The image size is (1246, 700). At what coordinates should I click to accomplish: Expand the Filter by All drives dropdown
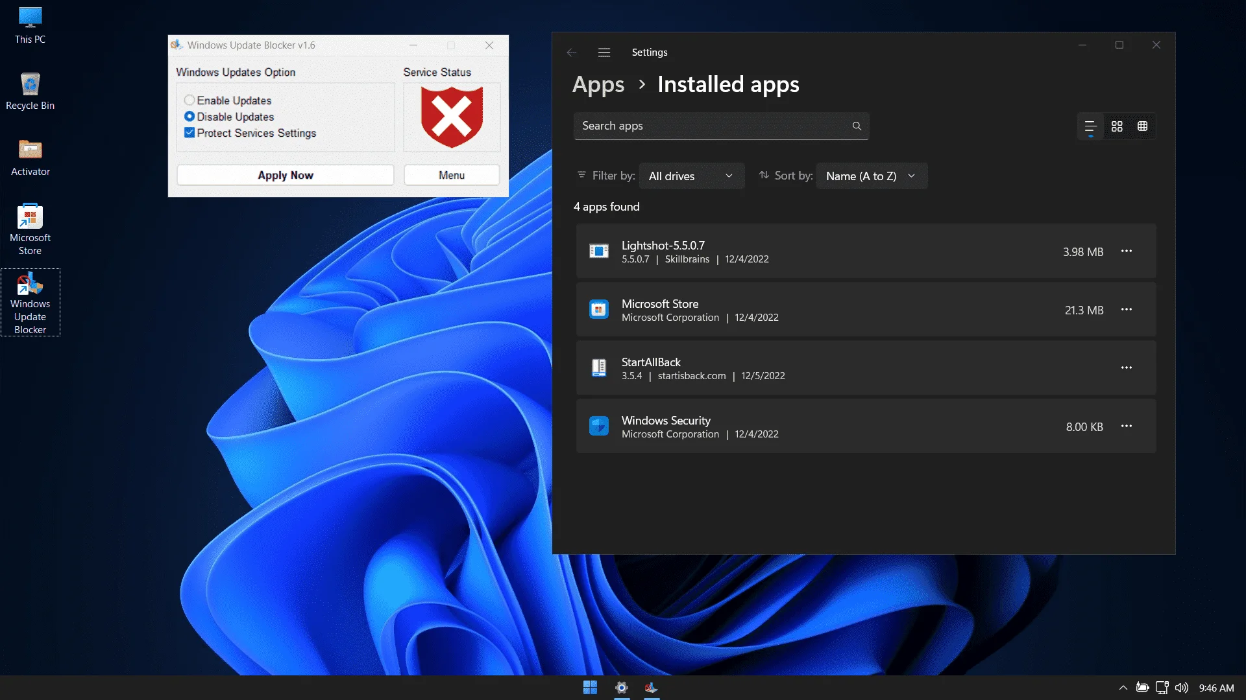click(x=692, y=176)
